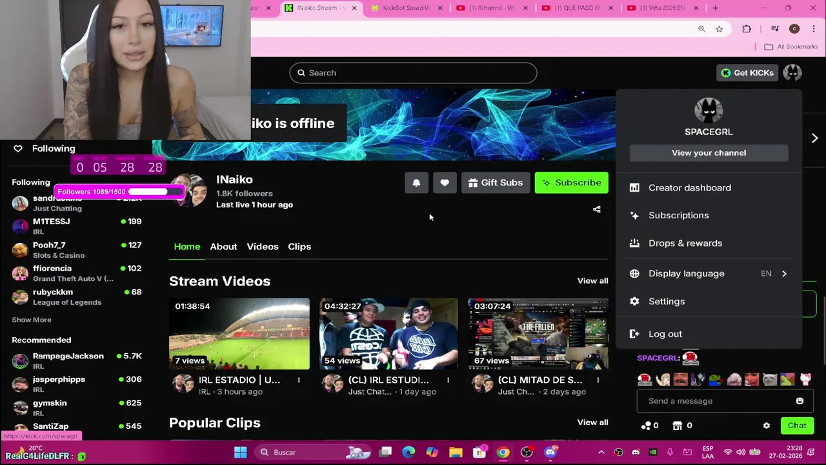Switch to the About tab
This screenshot has height=465, width=826.
223,247
